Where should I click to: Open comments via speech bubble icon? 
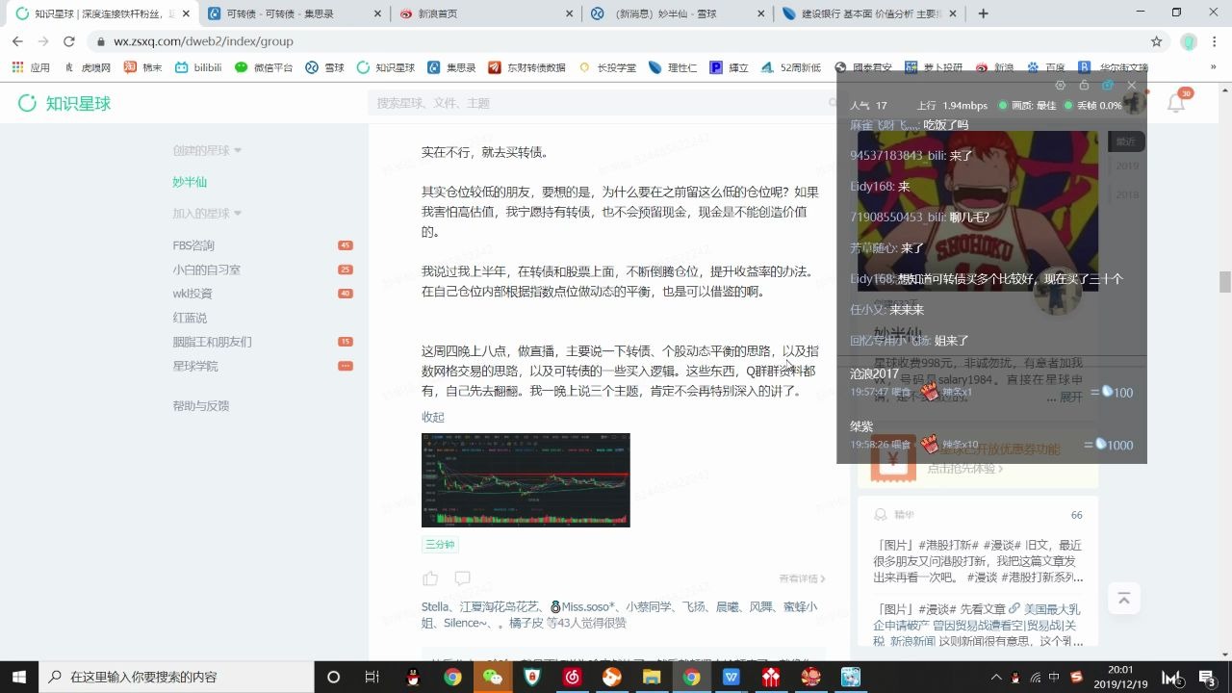pyautogui.click(x=462, y=578)
